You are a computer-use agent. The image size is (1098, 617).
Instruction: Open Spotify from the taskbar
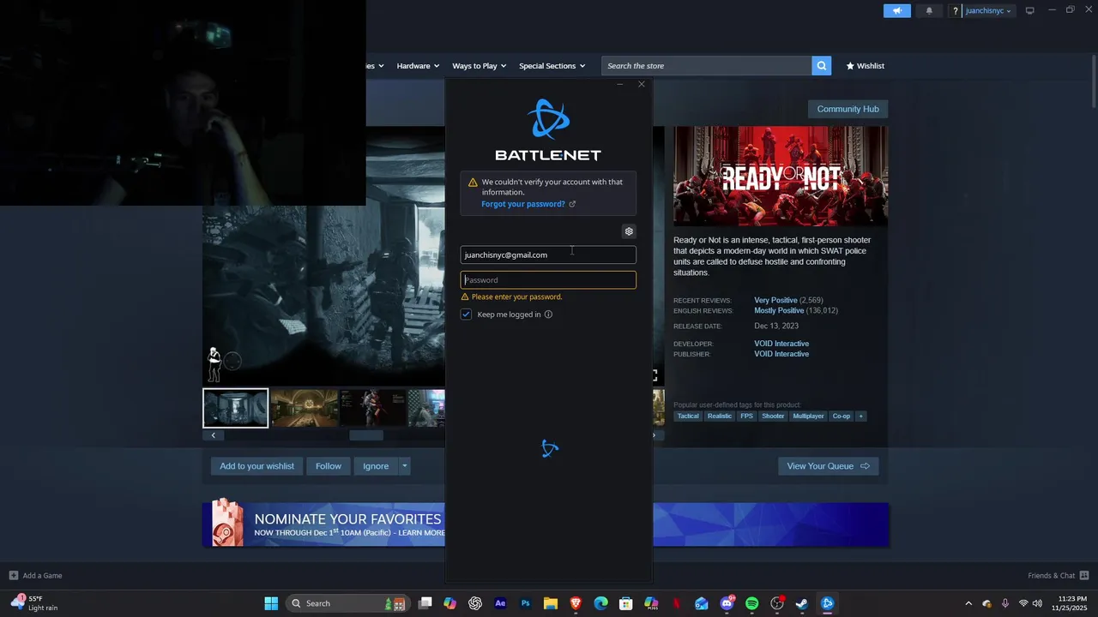click(x=751, y=603)
